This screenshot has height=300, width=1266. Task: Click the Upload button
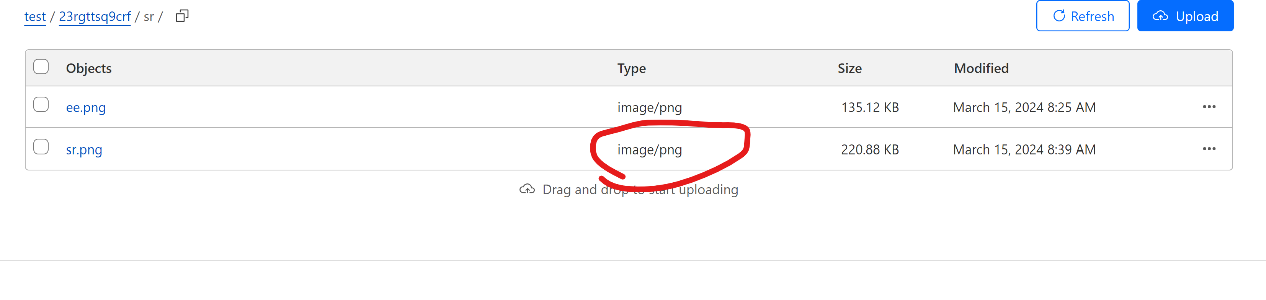click(x=1185, y=16)
